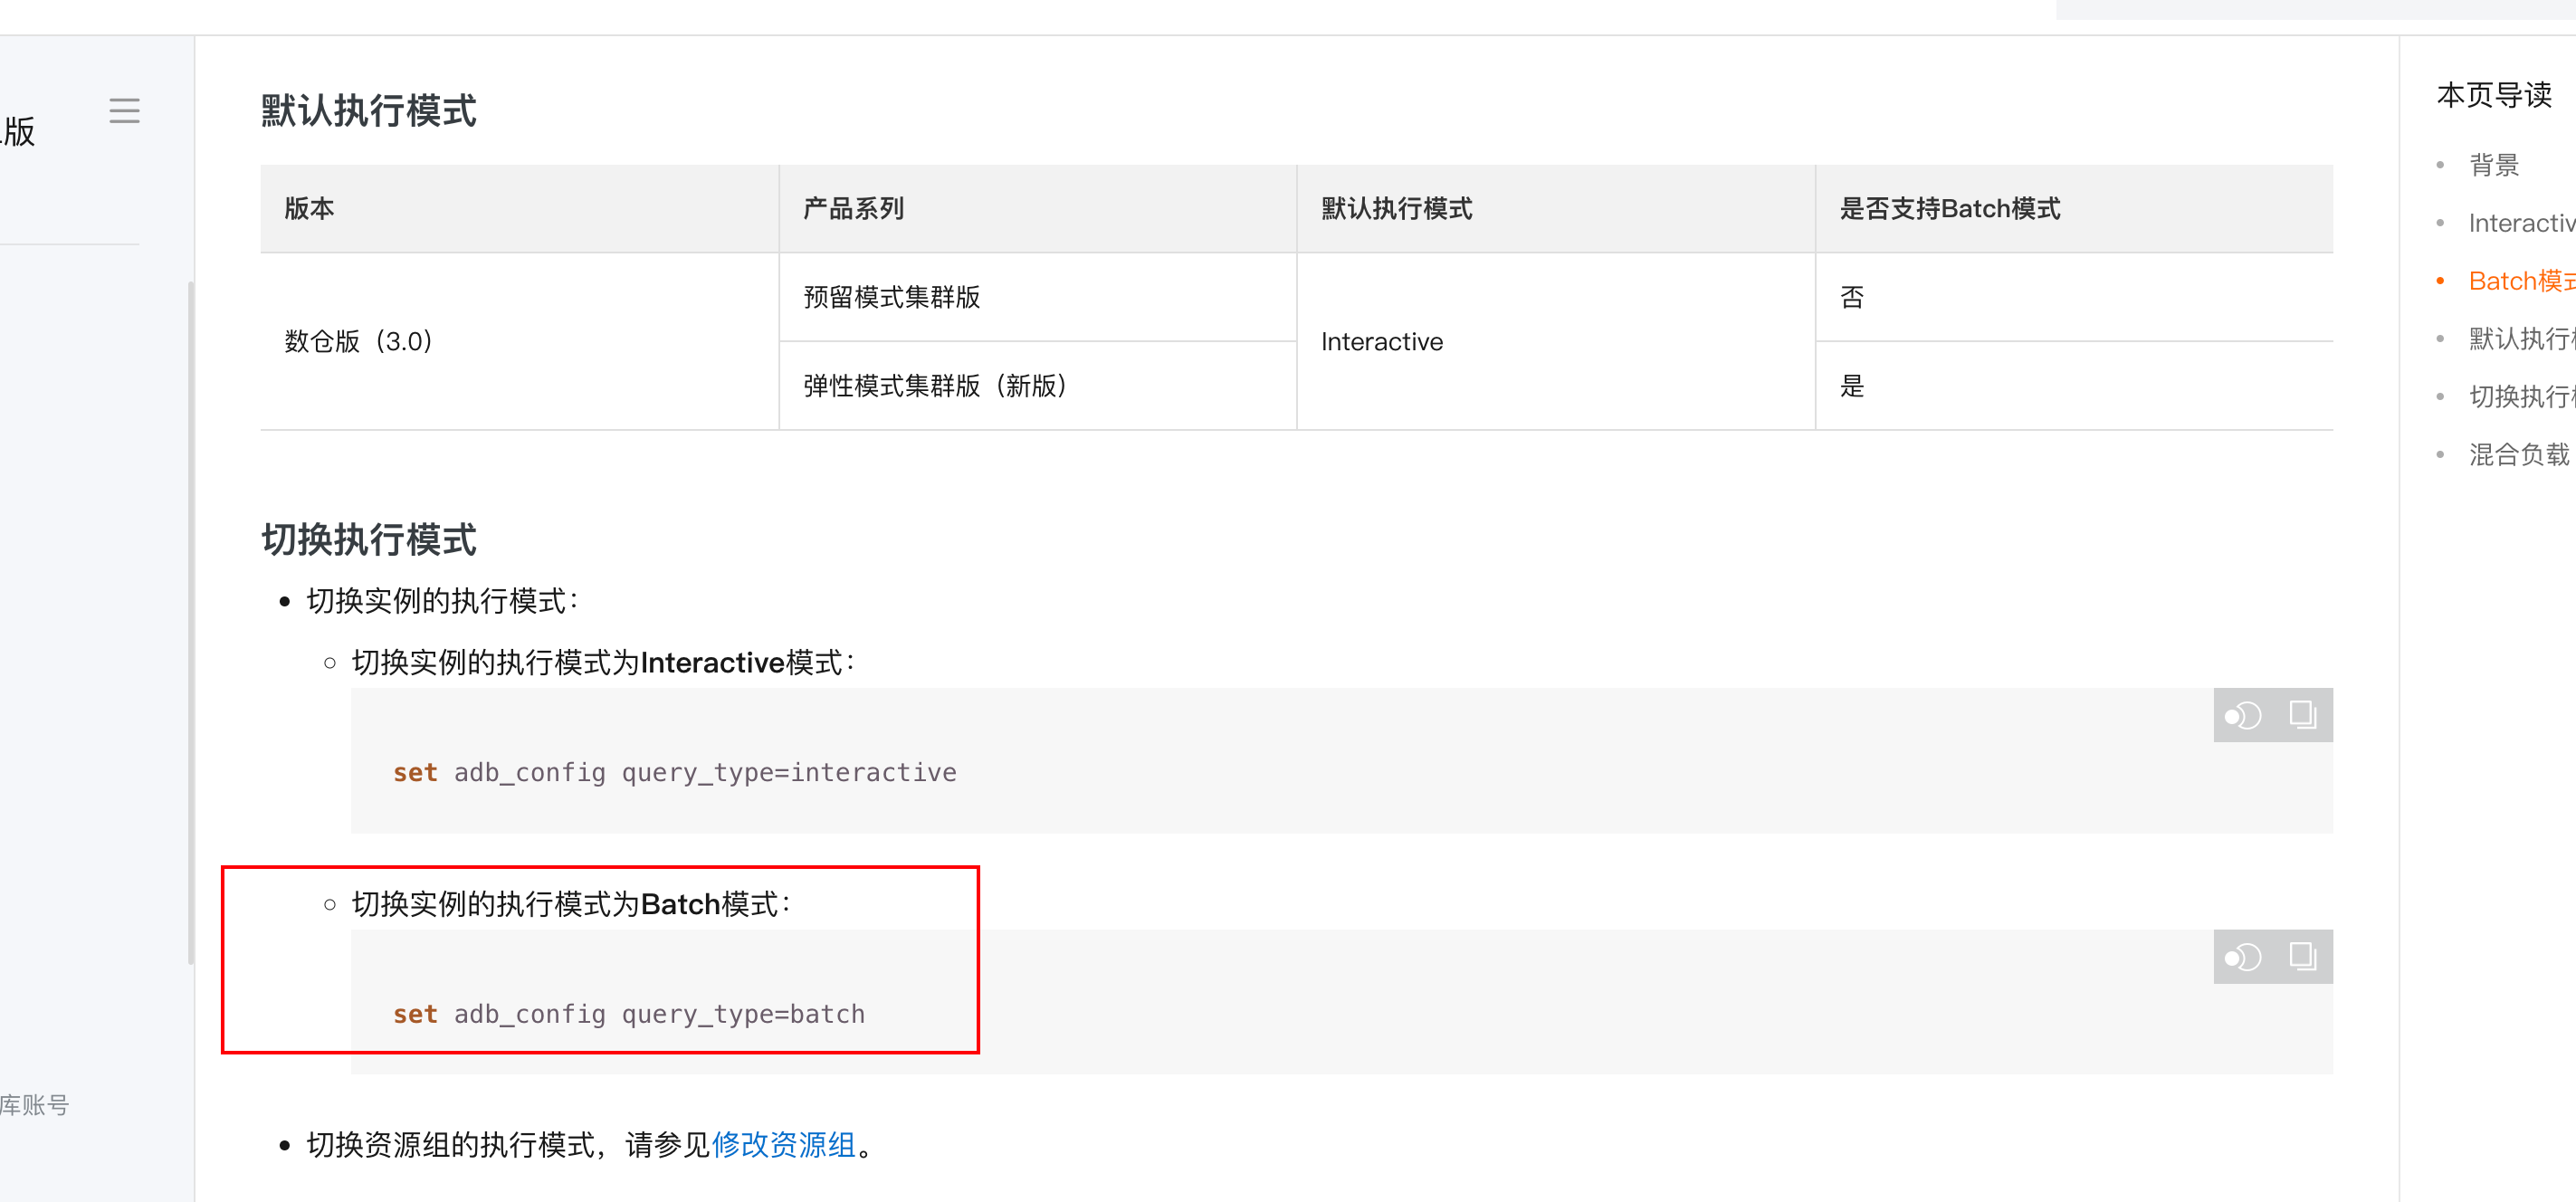Copy the query_type=interactive code snippet
Viewport: 2576px width, 1202px height.
coord(2302,715)
